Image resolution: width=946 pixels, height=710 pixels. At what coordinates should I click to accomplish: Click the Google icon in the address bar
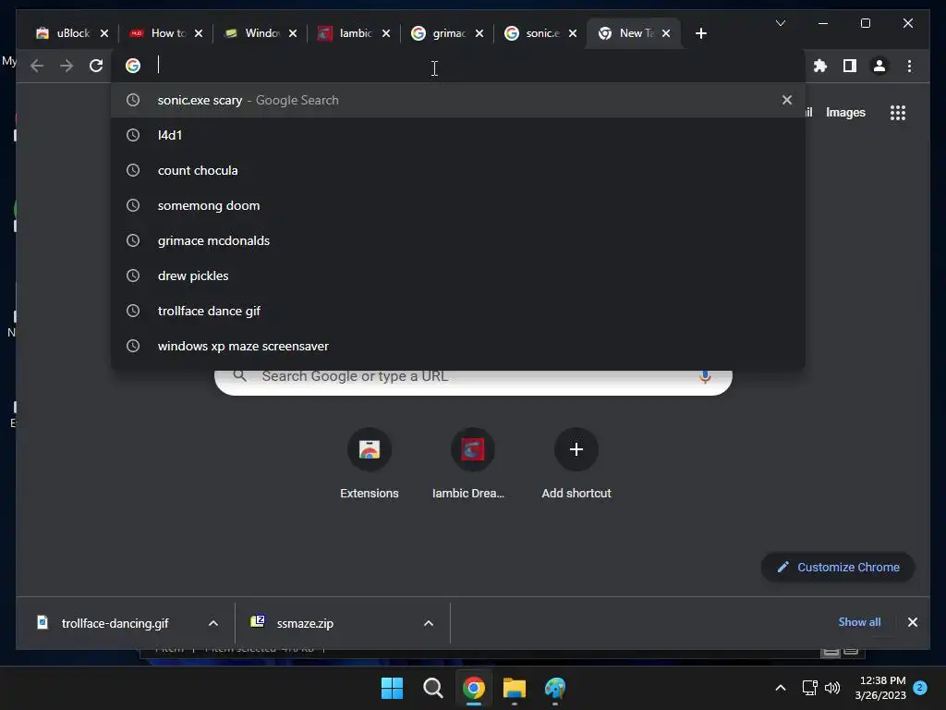pos(133,66)
